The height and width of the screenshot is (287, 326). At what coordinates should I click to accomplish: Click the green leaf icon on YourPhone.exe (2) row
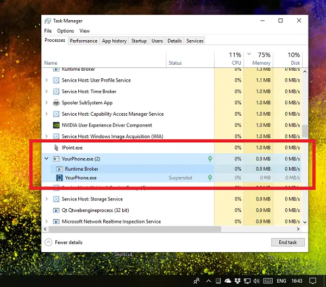click(210, 159)
